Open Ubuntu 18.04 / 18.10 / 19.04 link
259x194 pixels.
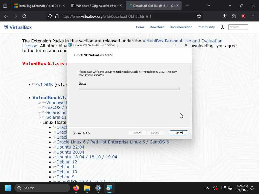(87, 157)
